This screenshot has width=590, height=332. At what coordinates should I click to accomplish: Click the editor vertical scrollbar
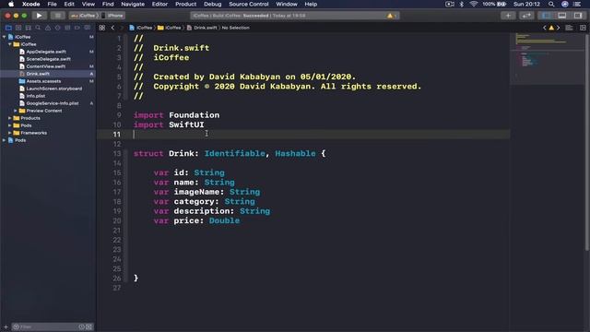click(x=587, y=141)
